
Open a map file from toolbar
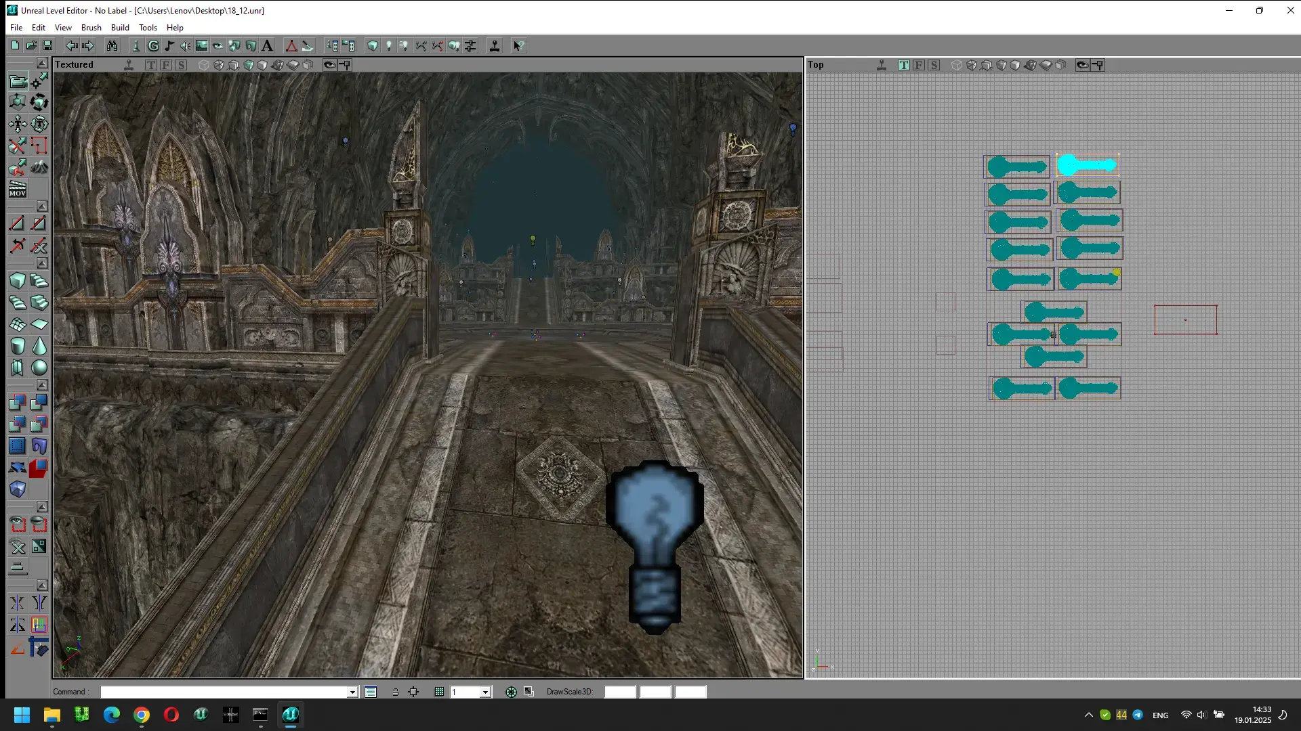coord(31,45)
